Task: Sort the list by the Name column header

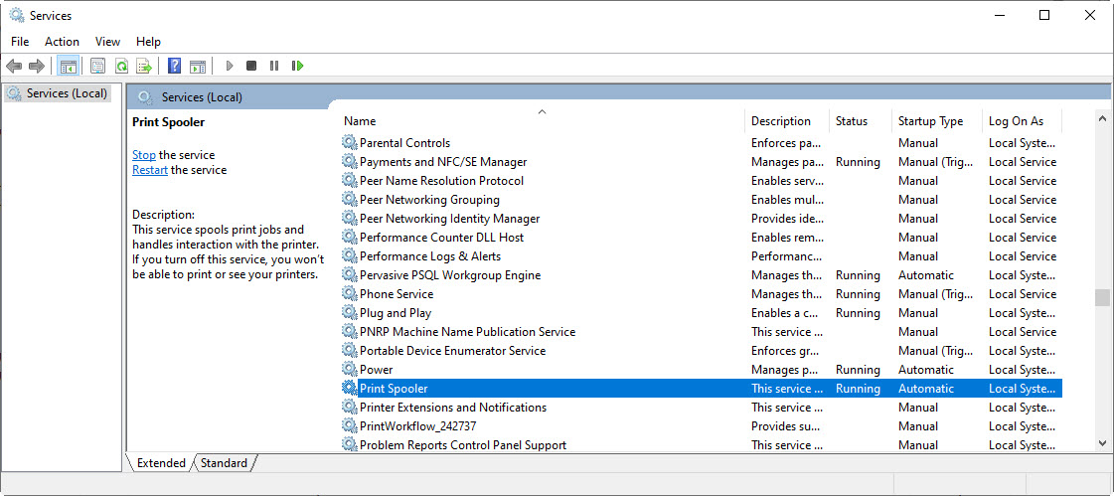Action: pos(542,121)
